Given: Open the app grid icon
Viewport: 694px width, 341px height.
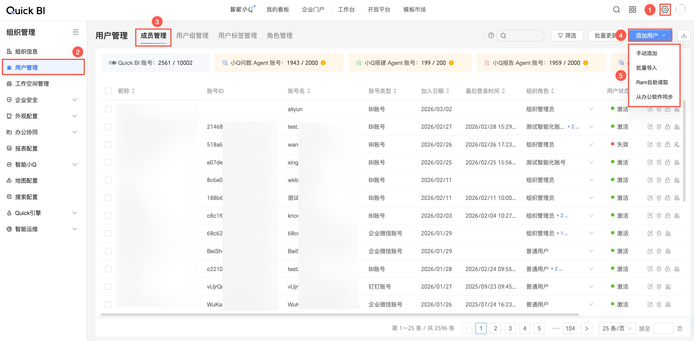Looking at the screenshot, I should click(x=632, y=10).
